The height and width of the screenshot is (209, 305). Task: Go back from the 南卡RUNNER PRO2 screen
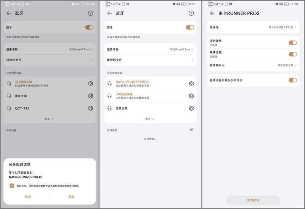click(212, 13)
